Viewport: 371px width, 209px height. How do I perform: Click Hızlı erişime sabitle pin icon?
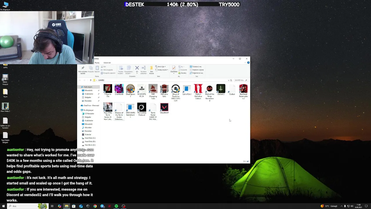coord(83,70)
